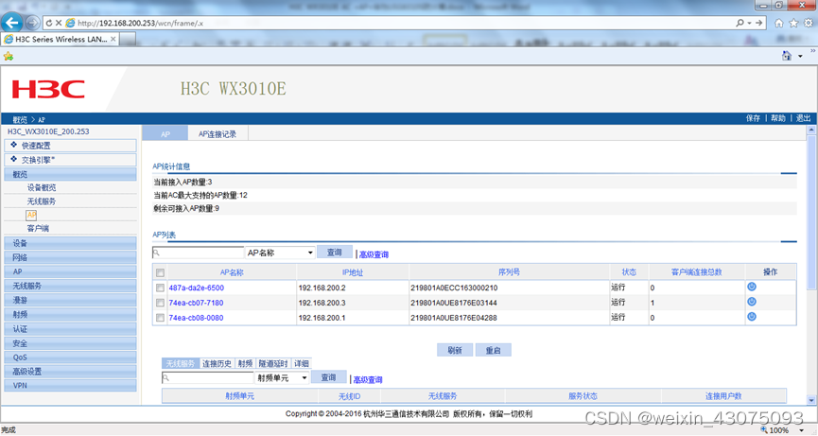Viewport: 818px width, 436px height.
Task: Select the 无线服务 sub-tab
Action: click(x=180, y=363)
